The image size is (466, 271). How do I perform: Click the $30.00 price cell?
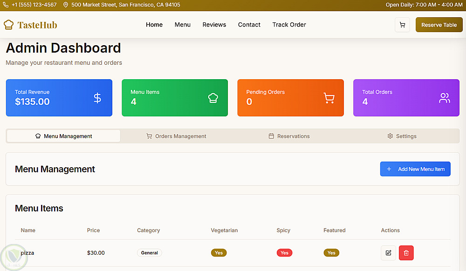point(96,253)
